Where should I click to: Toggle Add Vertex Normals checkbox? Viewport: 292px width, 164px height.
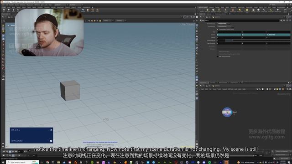point(218,56)
